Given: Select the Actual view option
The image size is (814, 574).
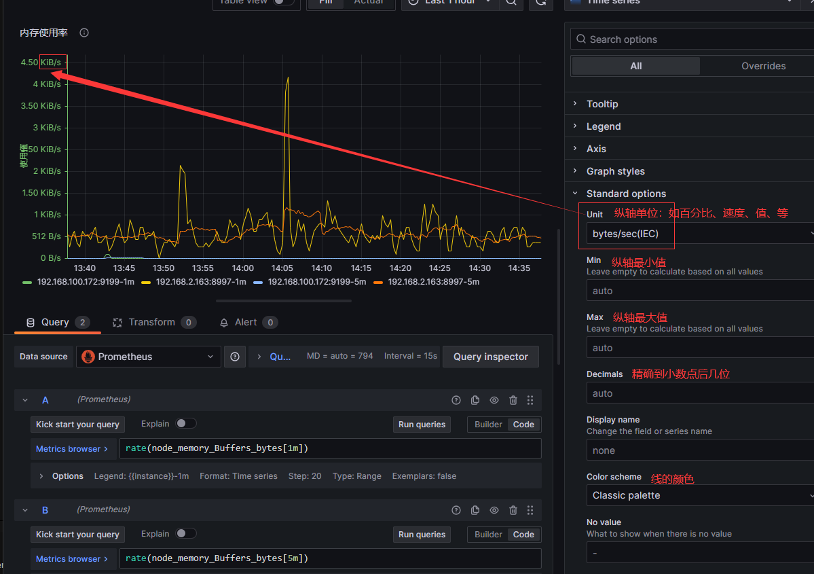Looking at the screenshot, I should 368,3.
